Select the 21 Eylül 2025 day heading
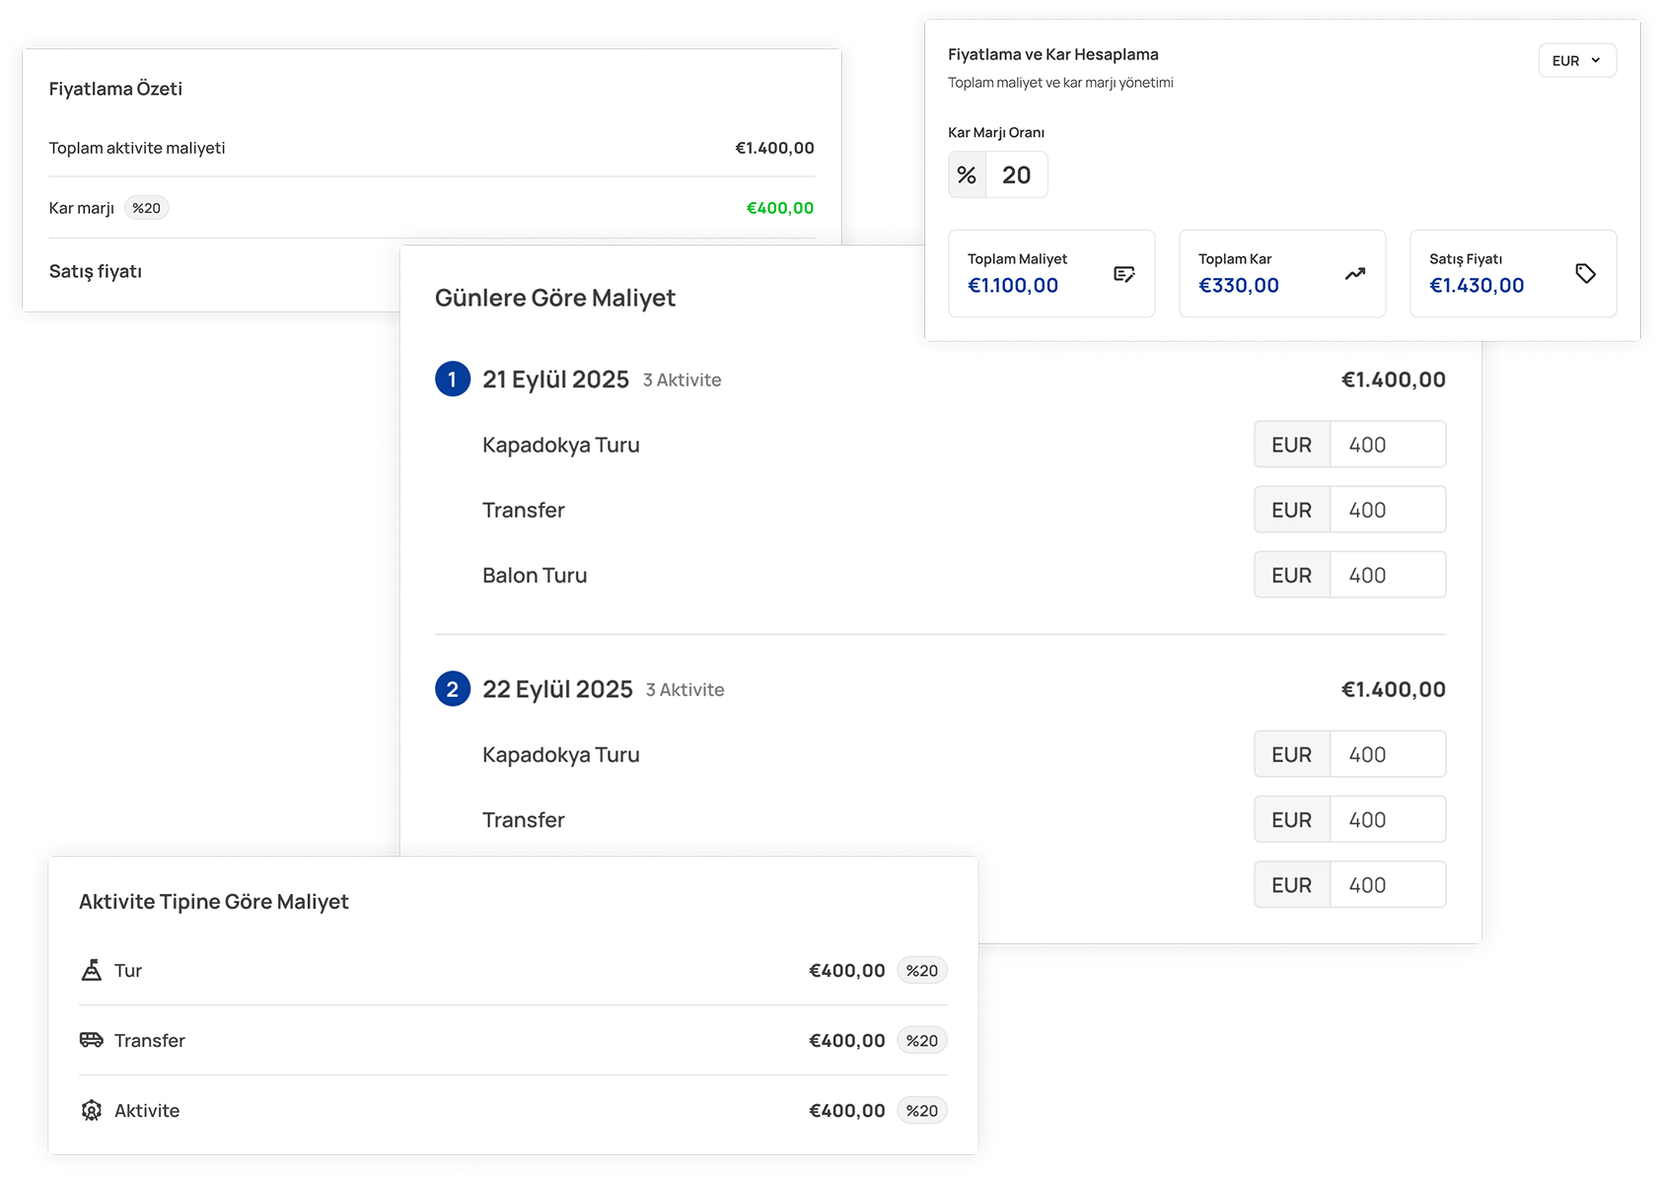The height and width of the screenshot is (1180, 1660). 555,380
